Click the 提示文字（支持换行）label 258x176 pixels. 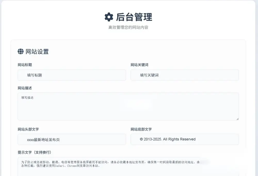(x=35, y=152)
